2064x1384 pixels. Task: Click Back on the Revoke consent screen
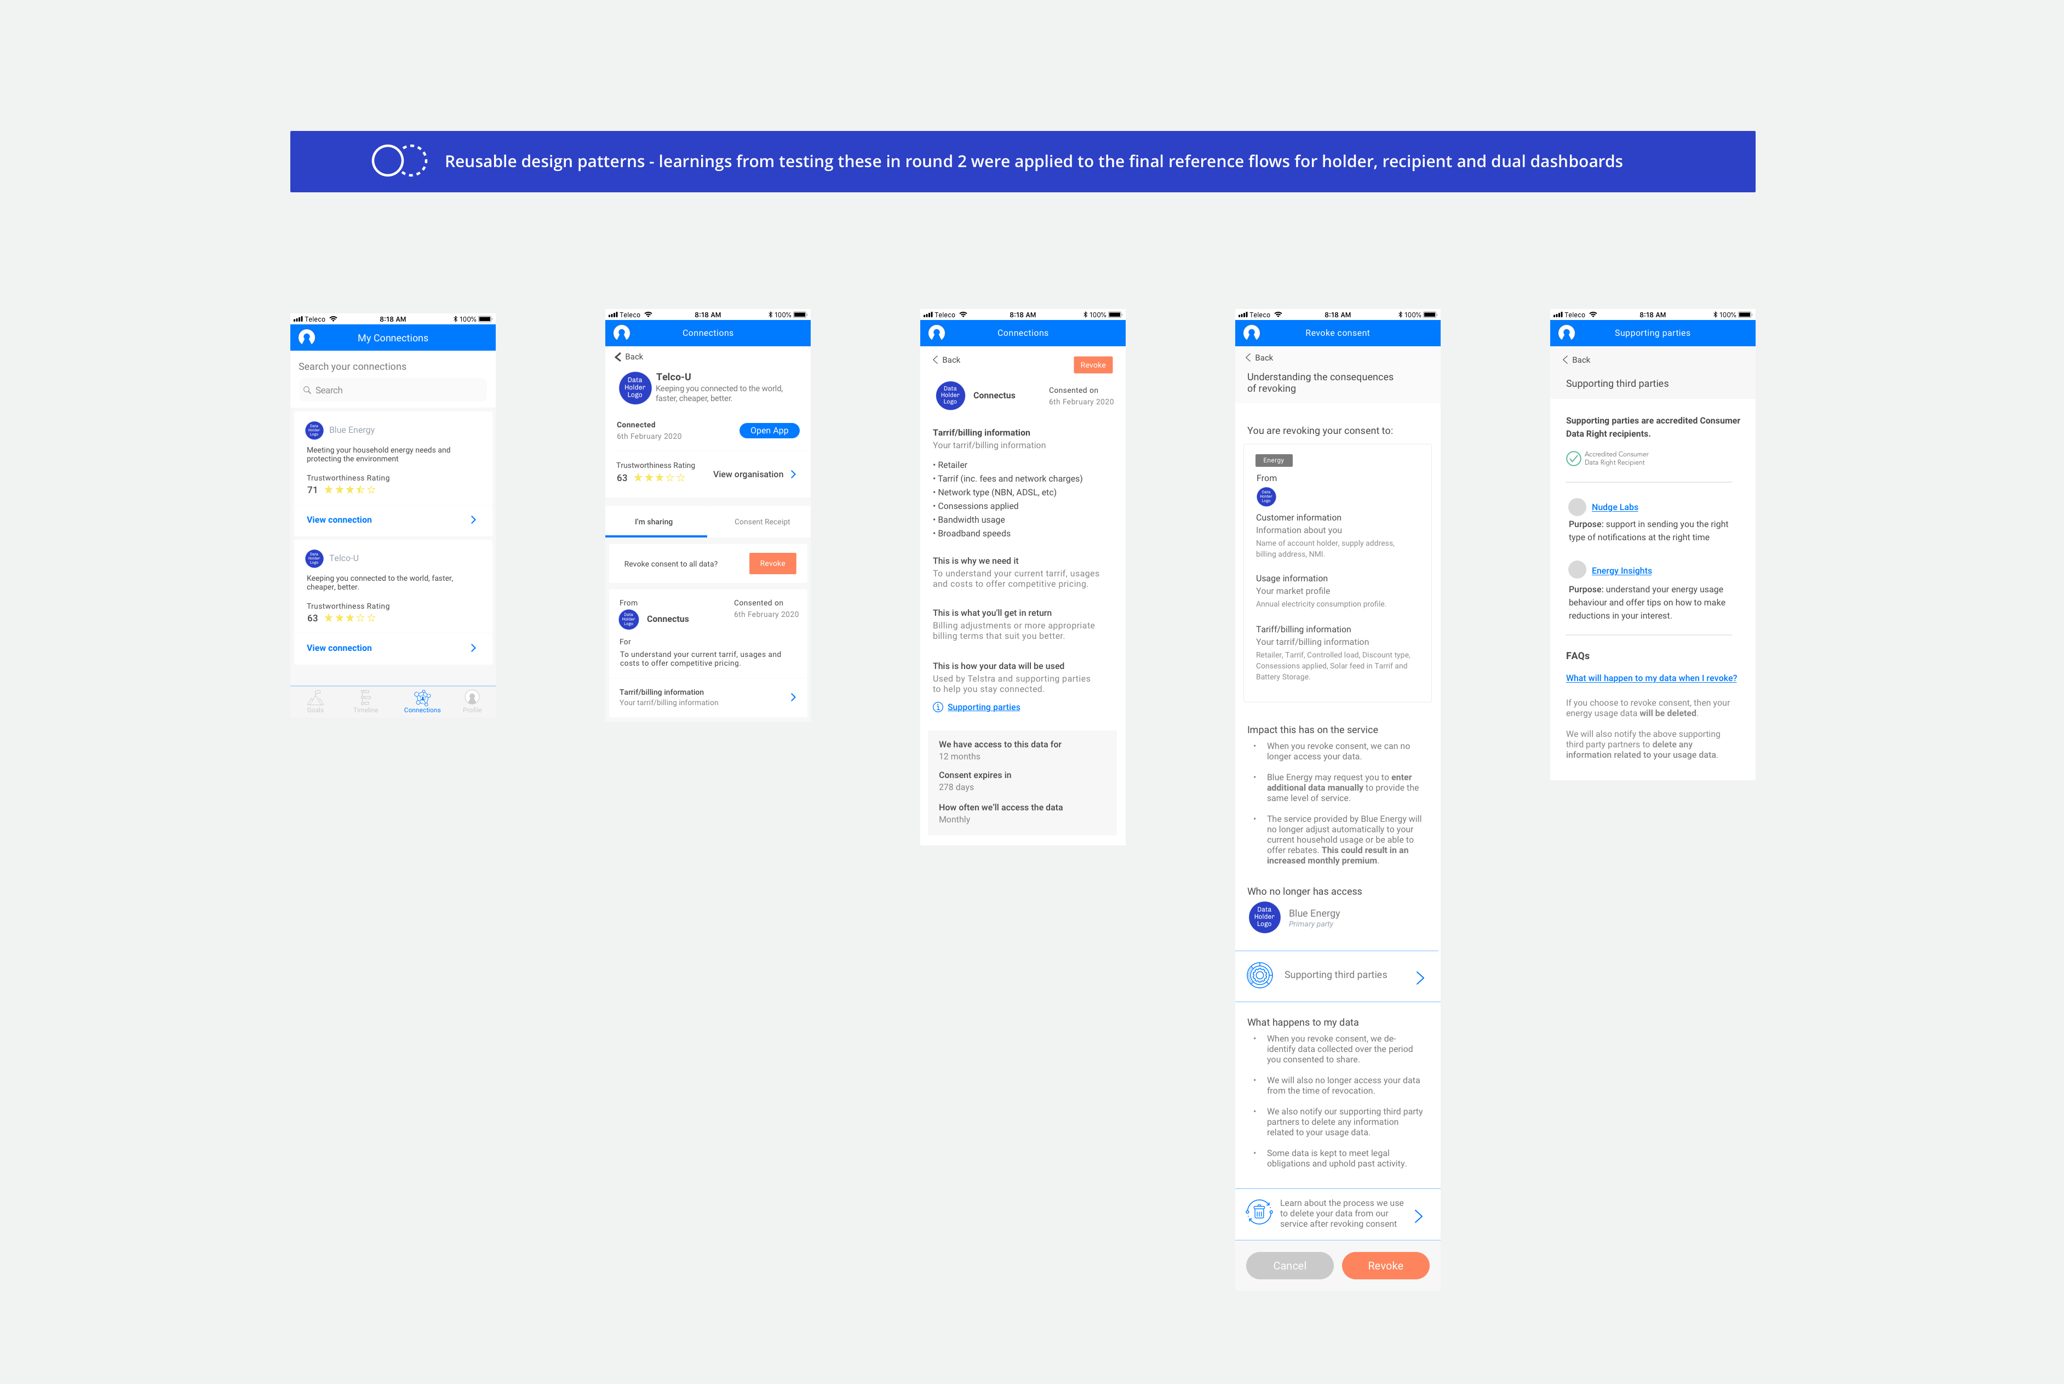click(x=1260, y=357)
